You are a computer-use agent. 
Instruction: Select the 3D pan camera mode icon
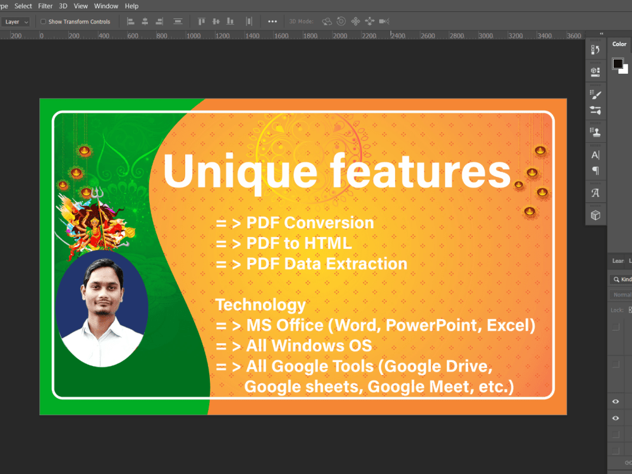[355, 21]
